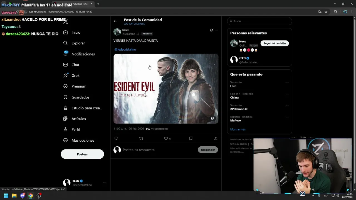This screenshot has height=200, width=356.
Task: Click the Perfil person icon
Action: tap(65, 129)
